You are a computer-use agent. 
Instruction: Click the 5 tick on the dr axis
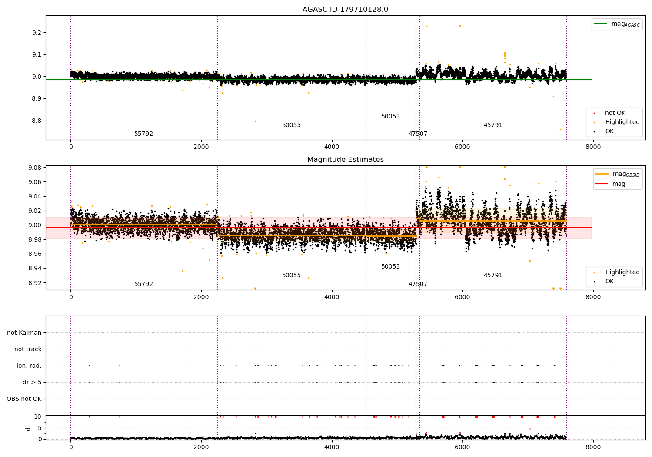point(40,428)
